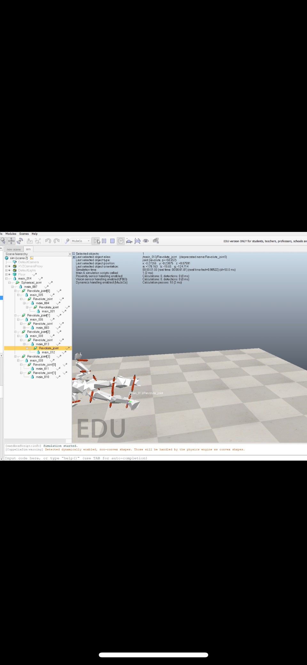
Task: Open dynamic properties icon of main_001 row
Action: [64, 311]
